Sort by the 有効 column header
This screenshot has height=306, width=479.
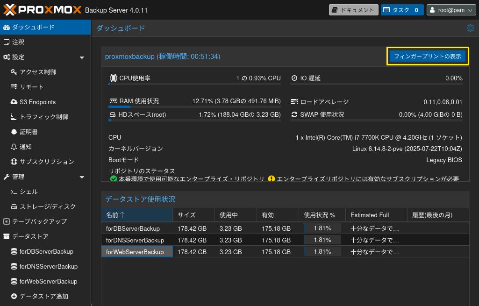tap(278, 215)
